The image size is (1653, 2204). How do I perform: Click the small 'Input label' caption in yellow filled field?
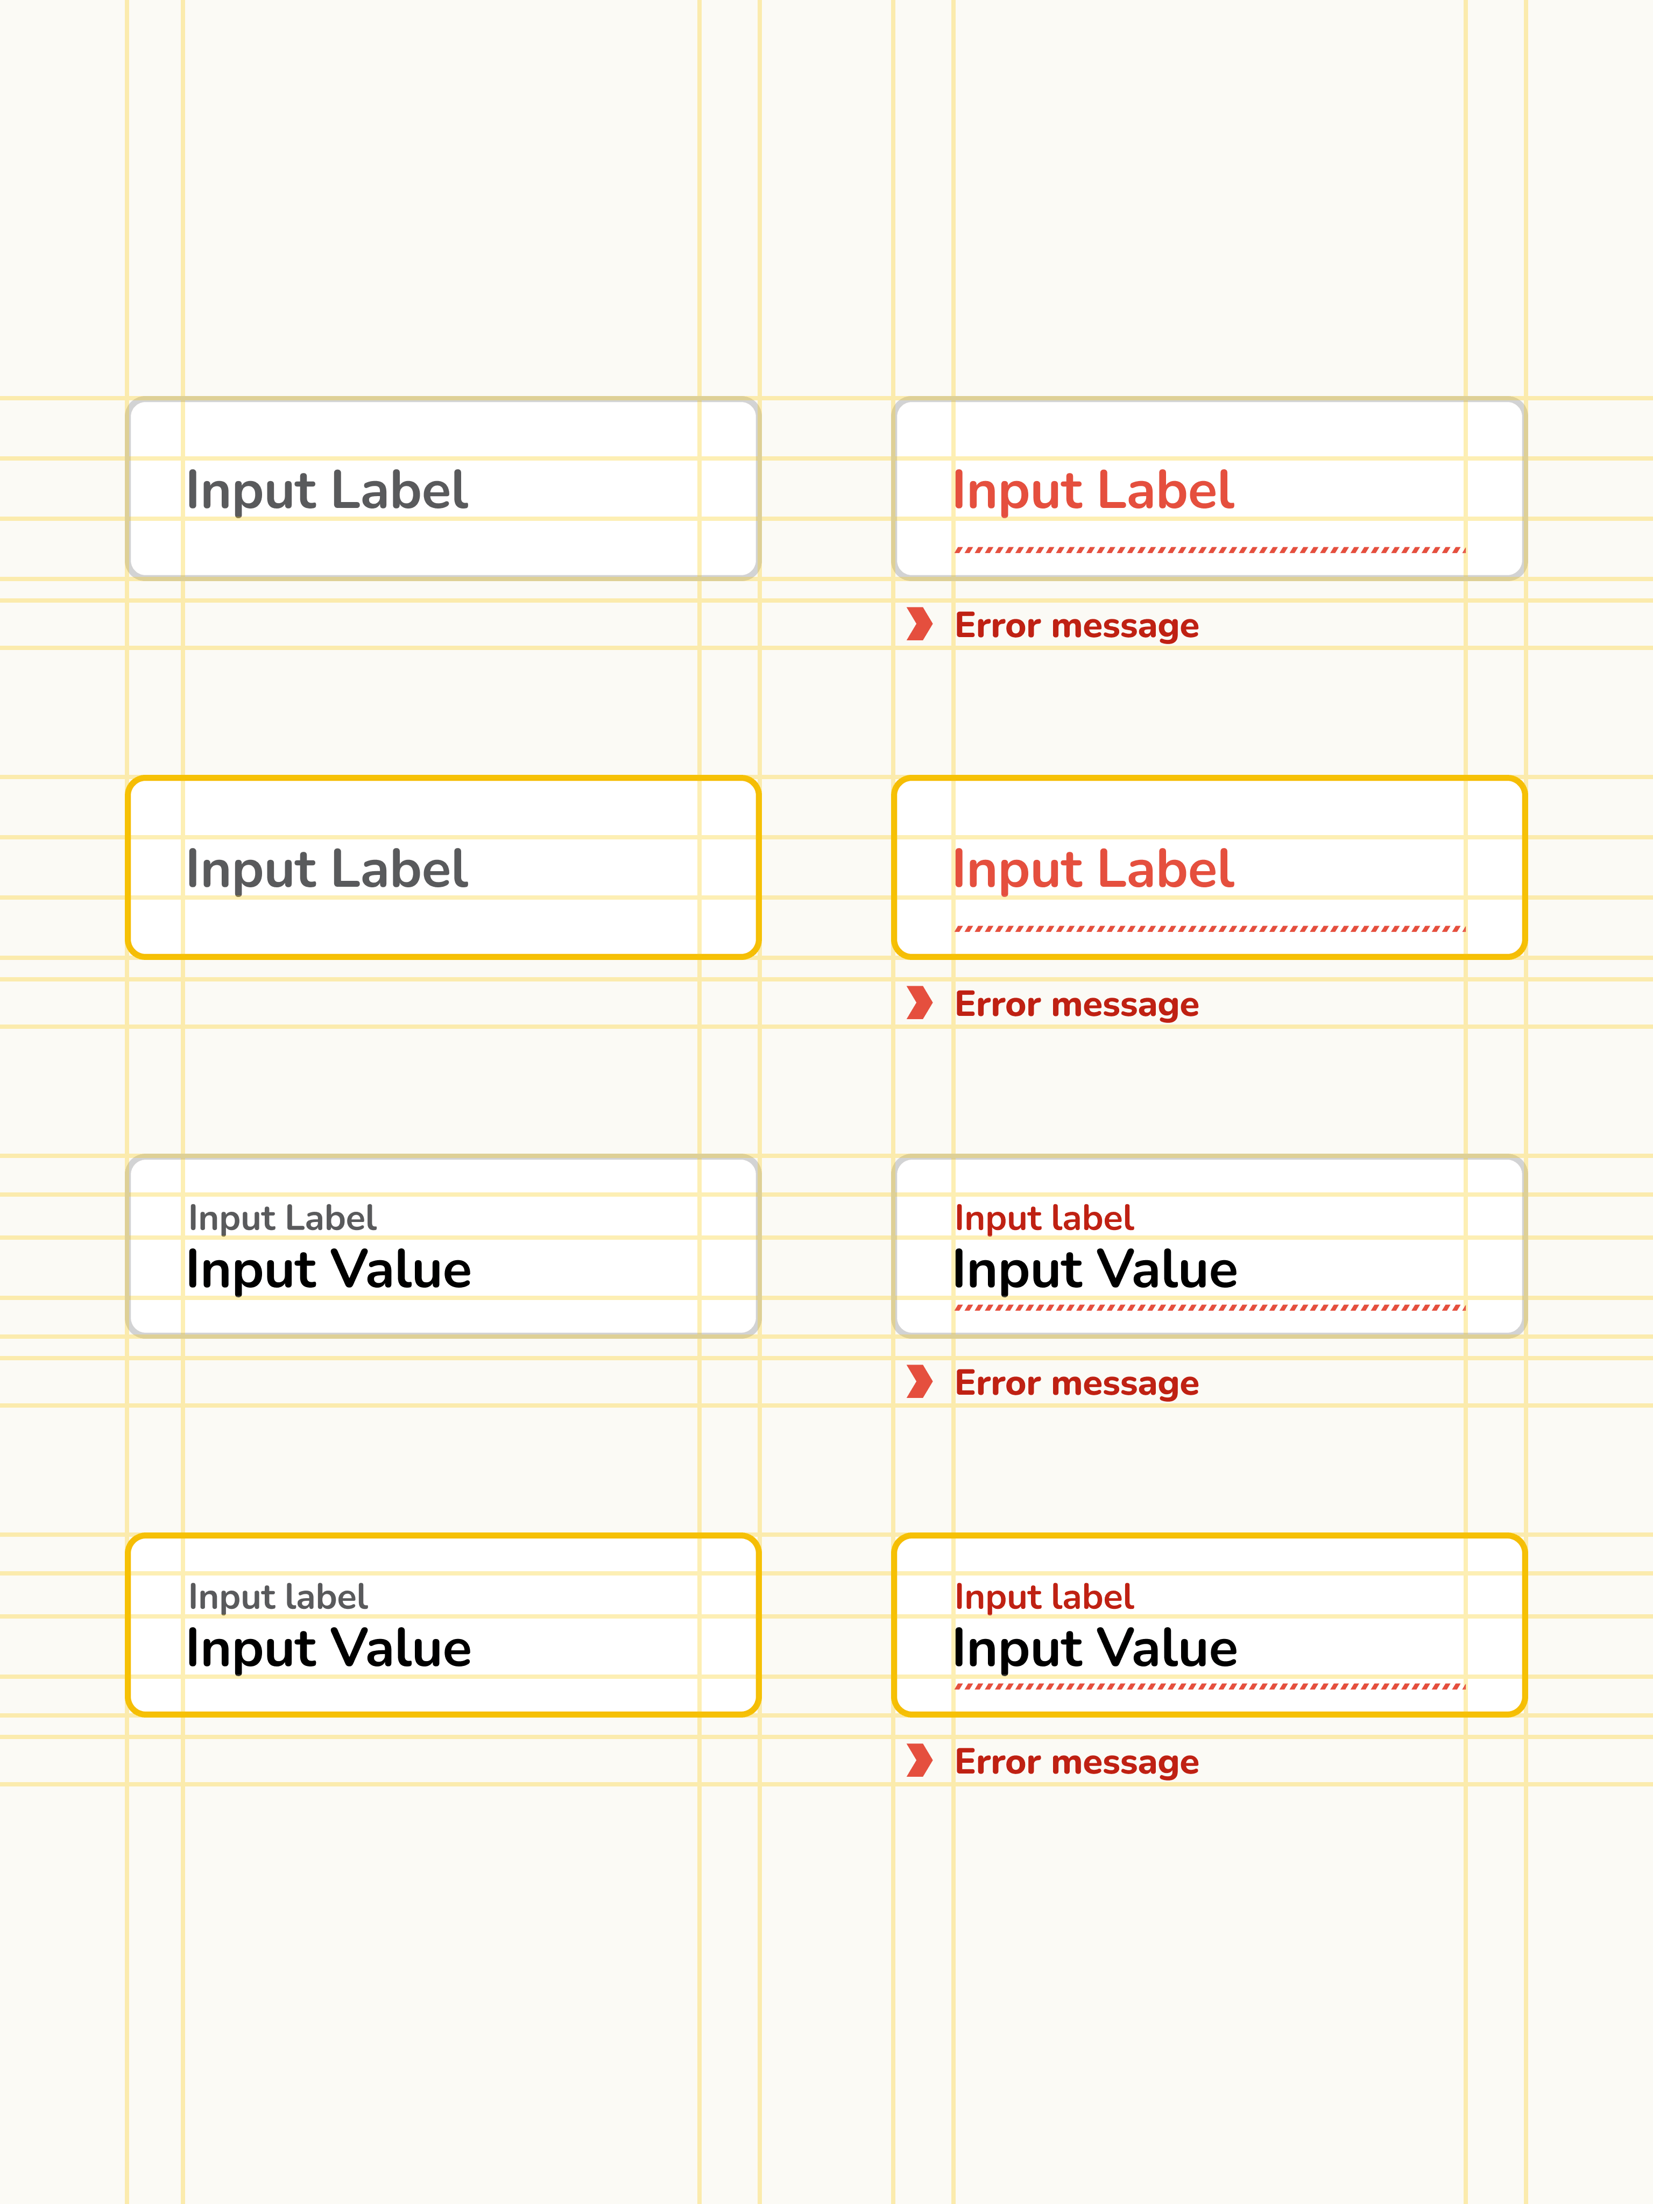(x=279, y=1596)
